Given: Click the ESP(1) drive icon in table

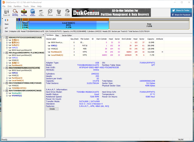Looking at the screenshot, I should click(49, 45).
